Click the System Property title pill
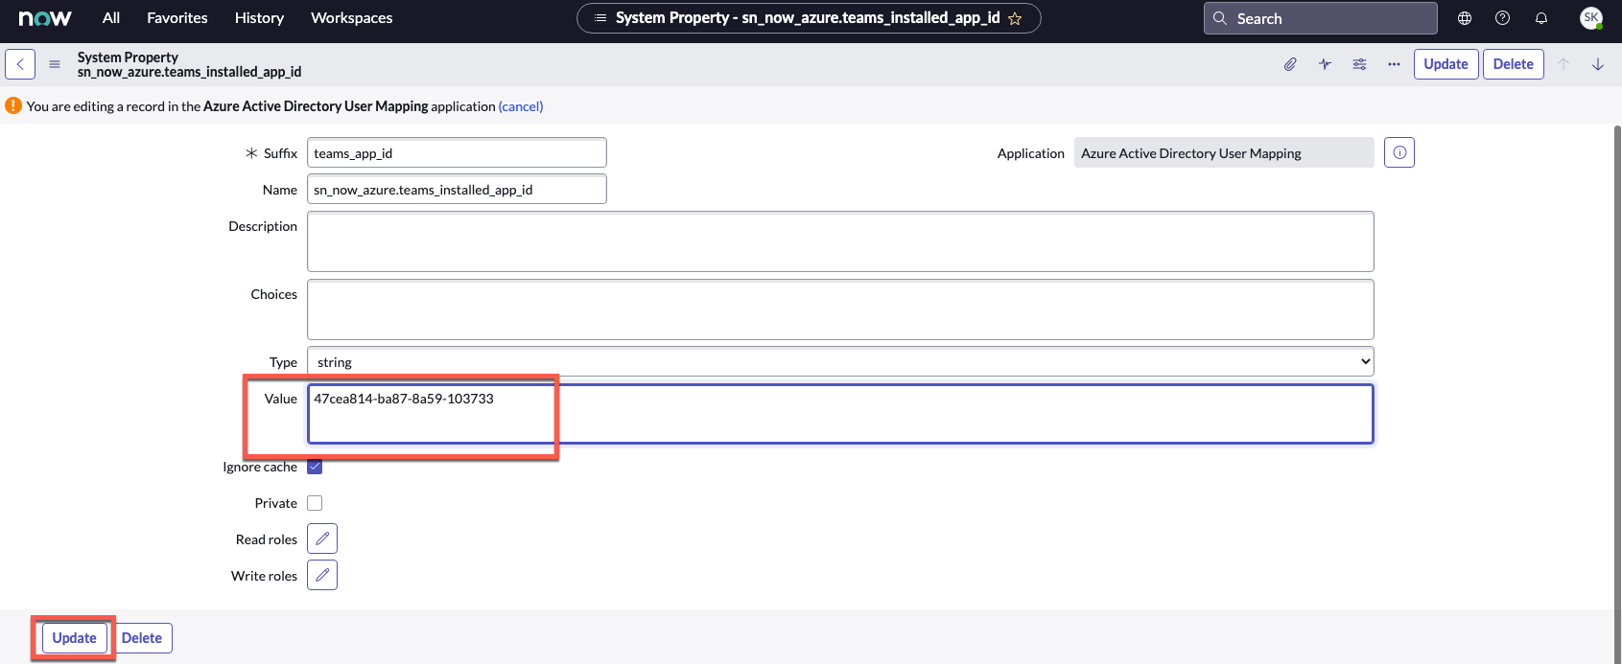 [x=808, y=18]
